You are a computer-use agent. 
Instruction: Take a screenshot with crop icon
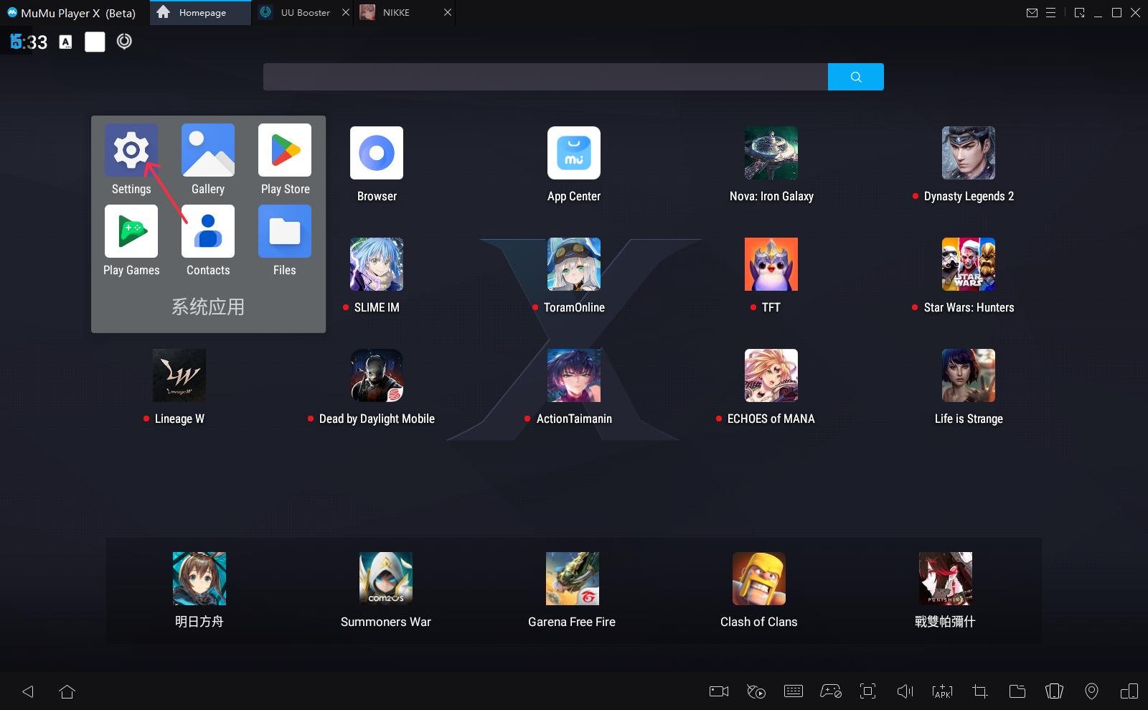979,691
